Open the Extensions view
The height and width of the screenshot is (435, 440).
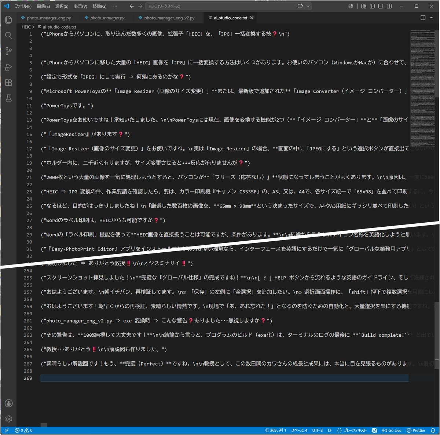coord(8,83)
